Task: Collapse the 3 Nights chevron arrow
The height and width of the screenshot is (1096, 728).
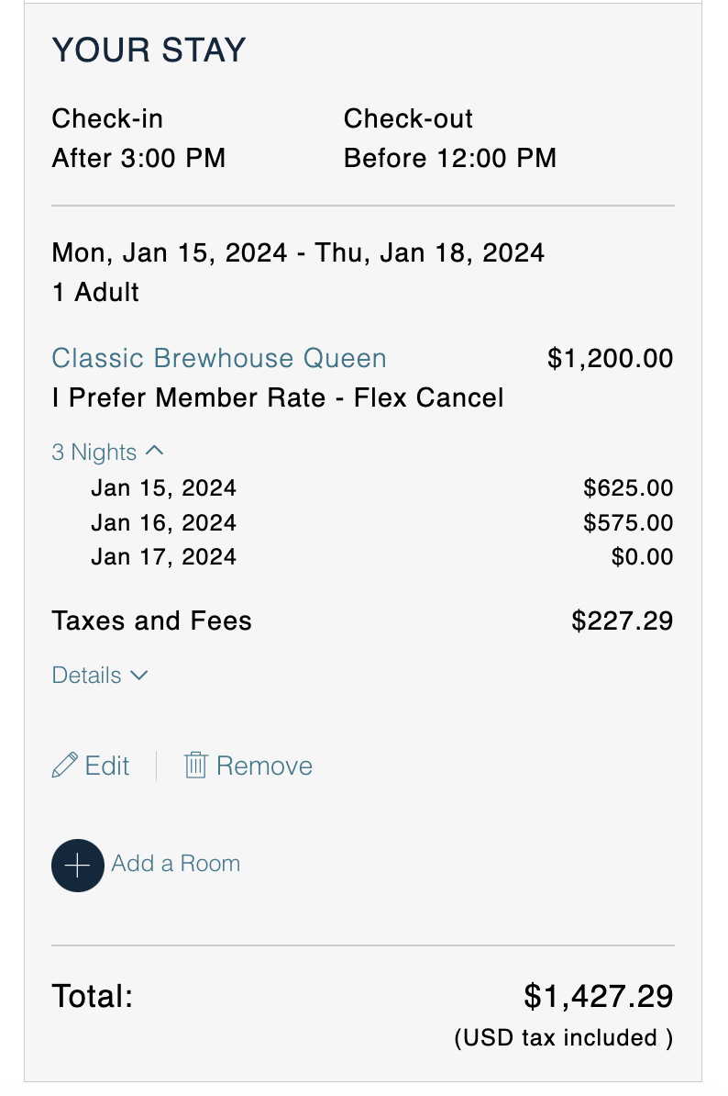Action: click(155, 451)
